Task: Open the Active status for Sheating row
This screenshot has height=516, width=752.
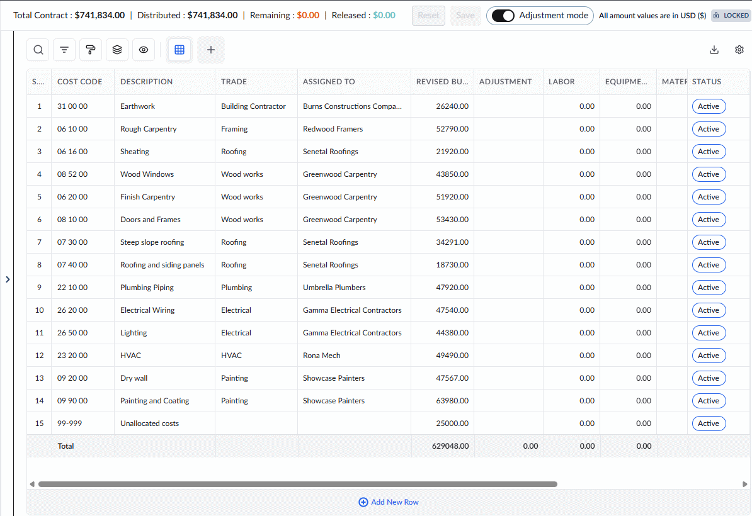Action: point(709,152)
